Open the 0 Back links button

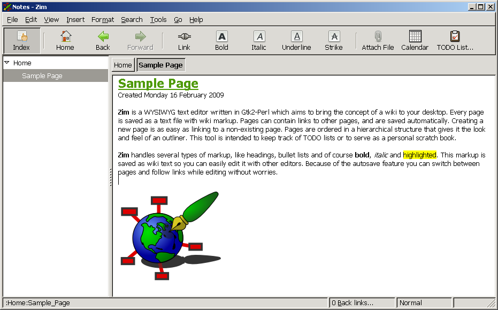point(362,303)
